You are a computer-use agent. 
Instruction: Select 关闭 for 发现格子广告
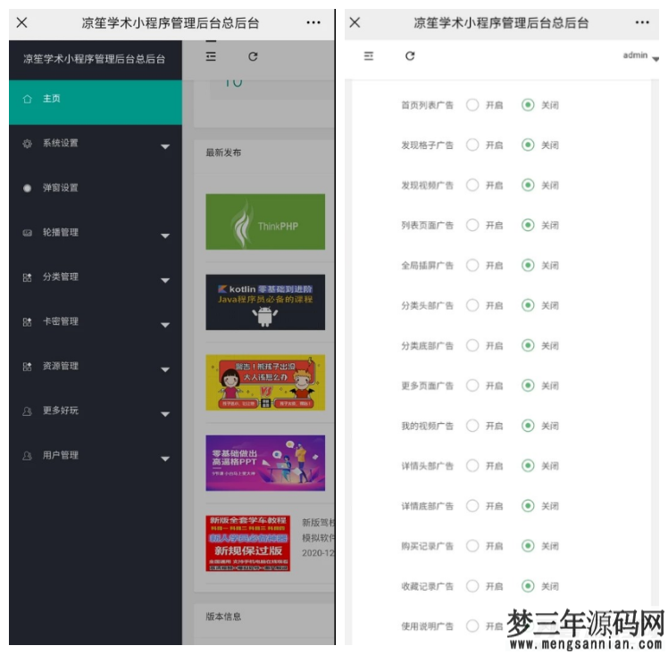(x=528, y=145)
